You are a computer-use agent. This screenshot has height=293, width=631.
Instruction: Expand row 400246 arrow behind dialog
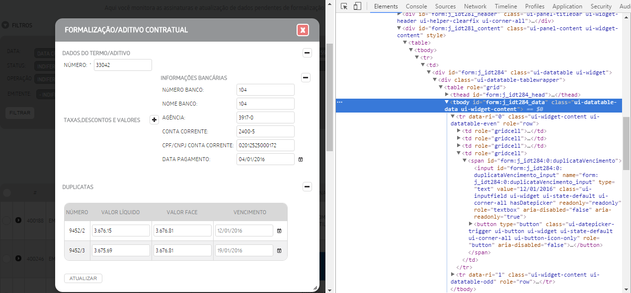coord(18,258)
